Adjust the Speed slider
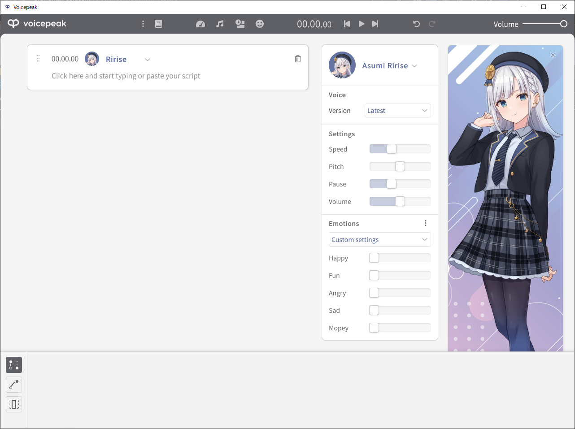Viewport: 575px width, 429px height. point(400,149)
